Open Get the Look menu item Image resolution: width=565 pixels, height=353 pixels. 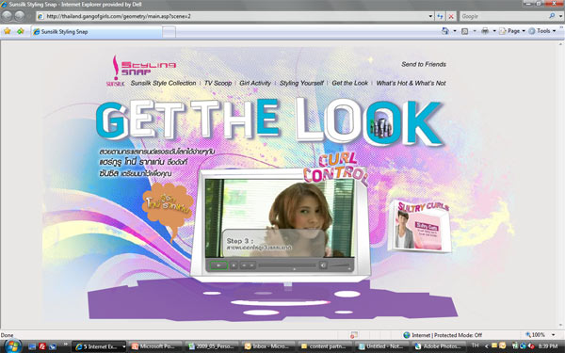350,83
